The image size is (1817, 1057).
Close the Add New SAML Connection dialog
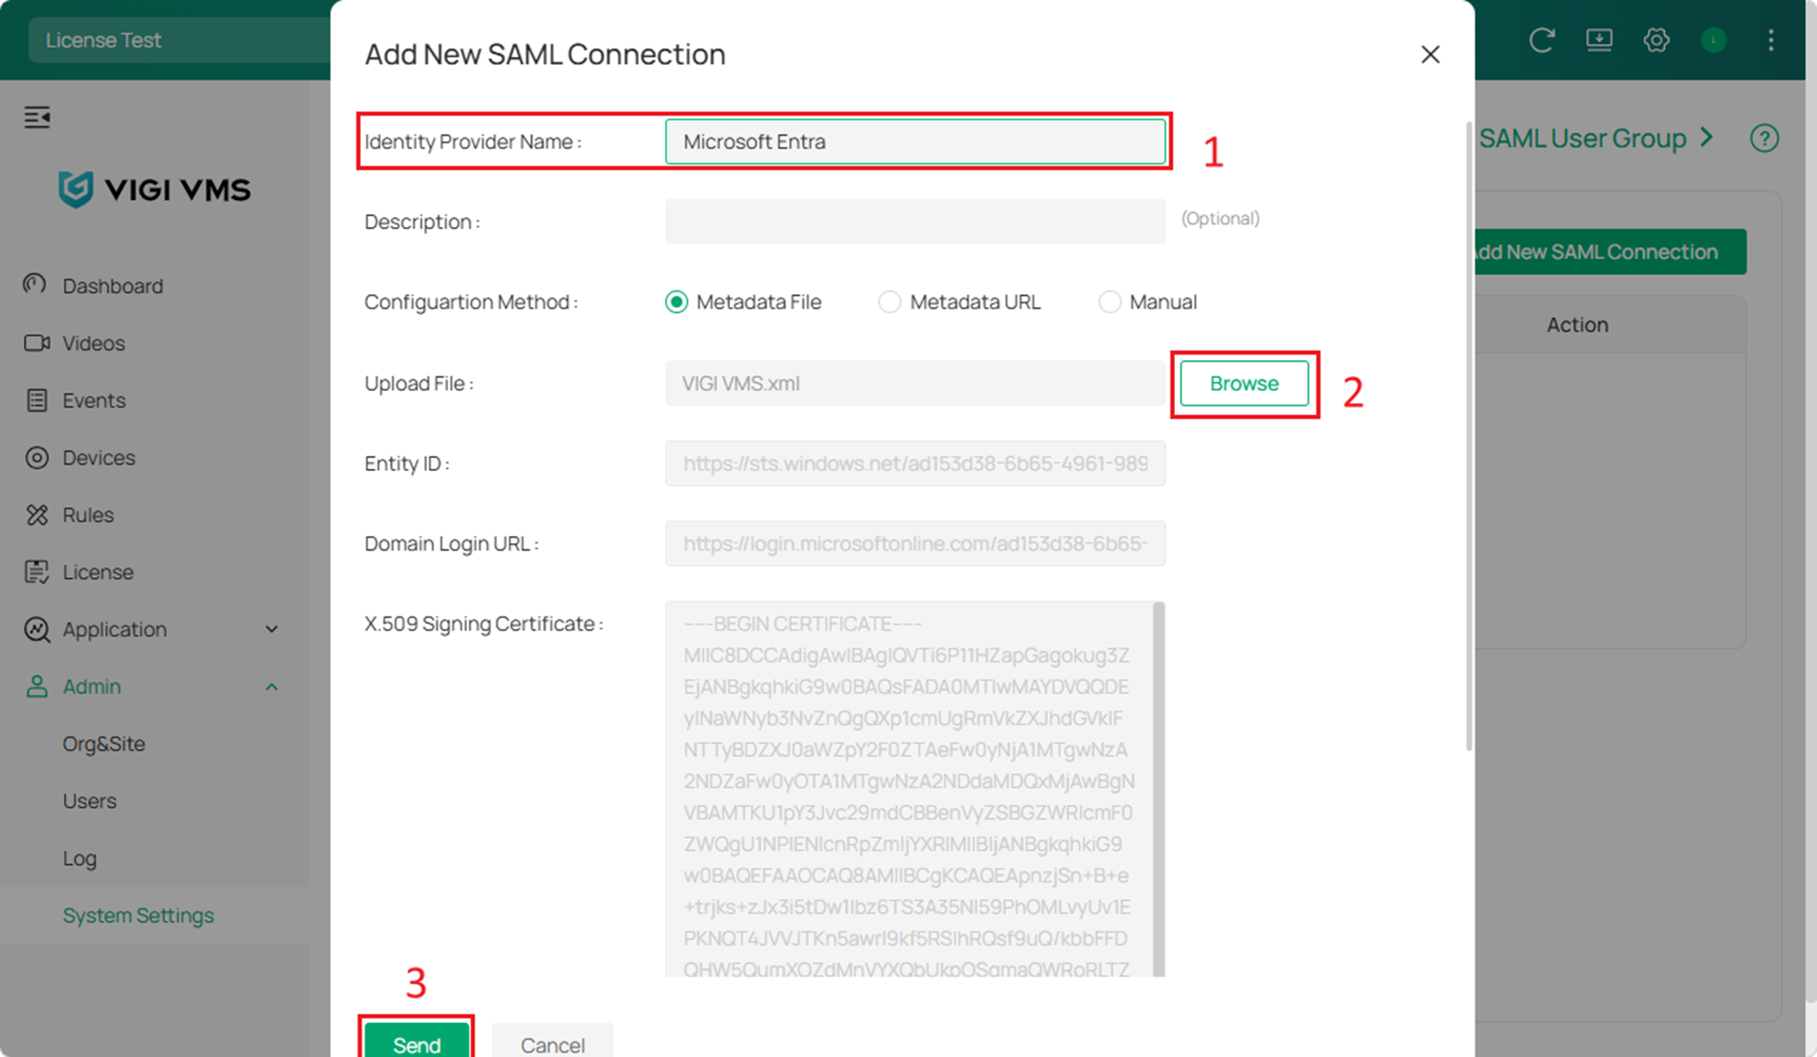point(1430,55)
